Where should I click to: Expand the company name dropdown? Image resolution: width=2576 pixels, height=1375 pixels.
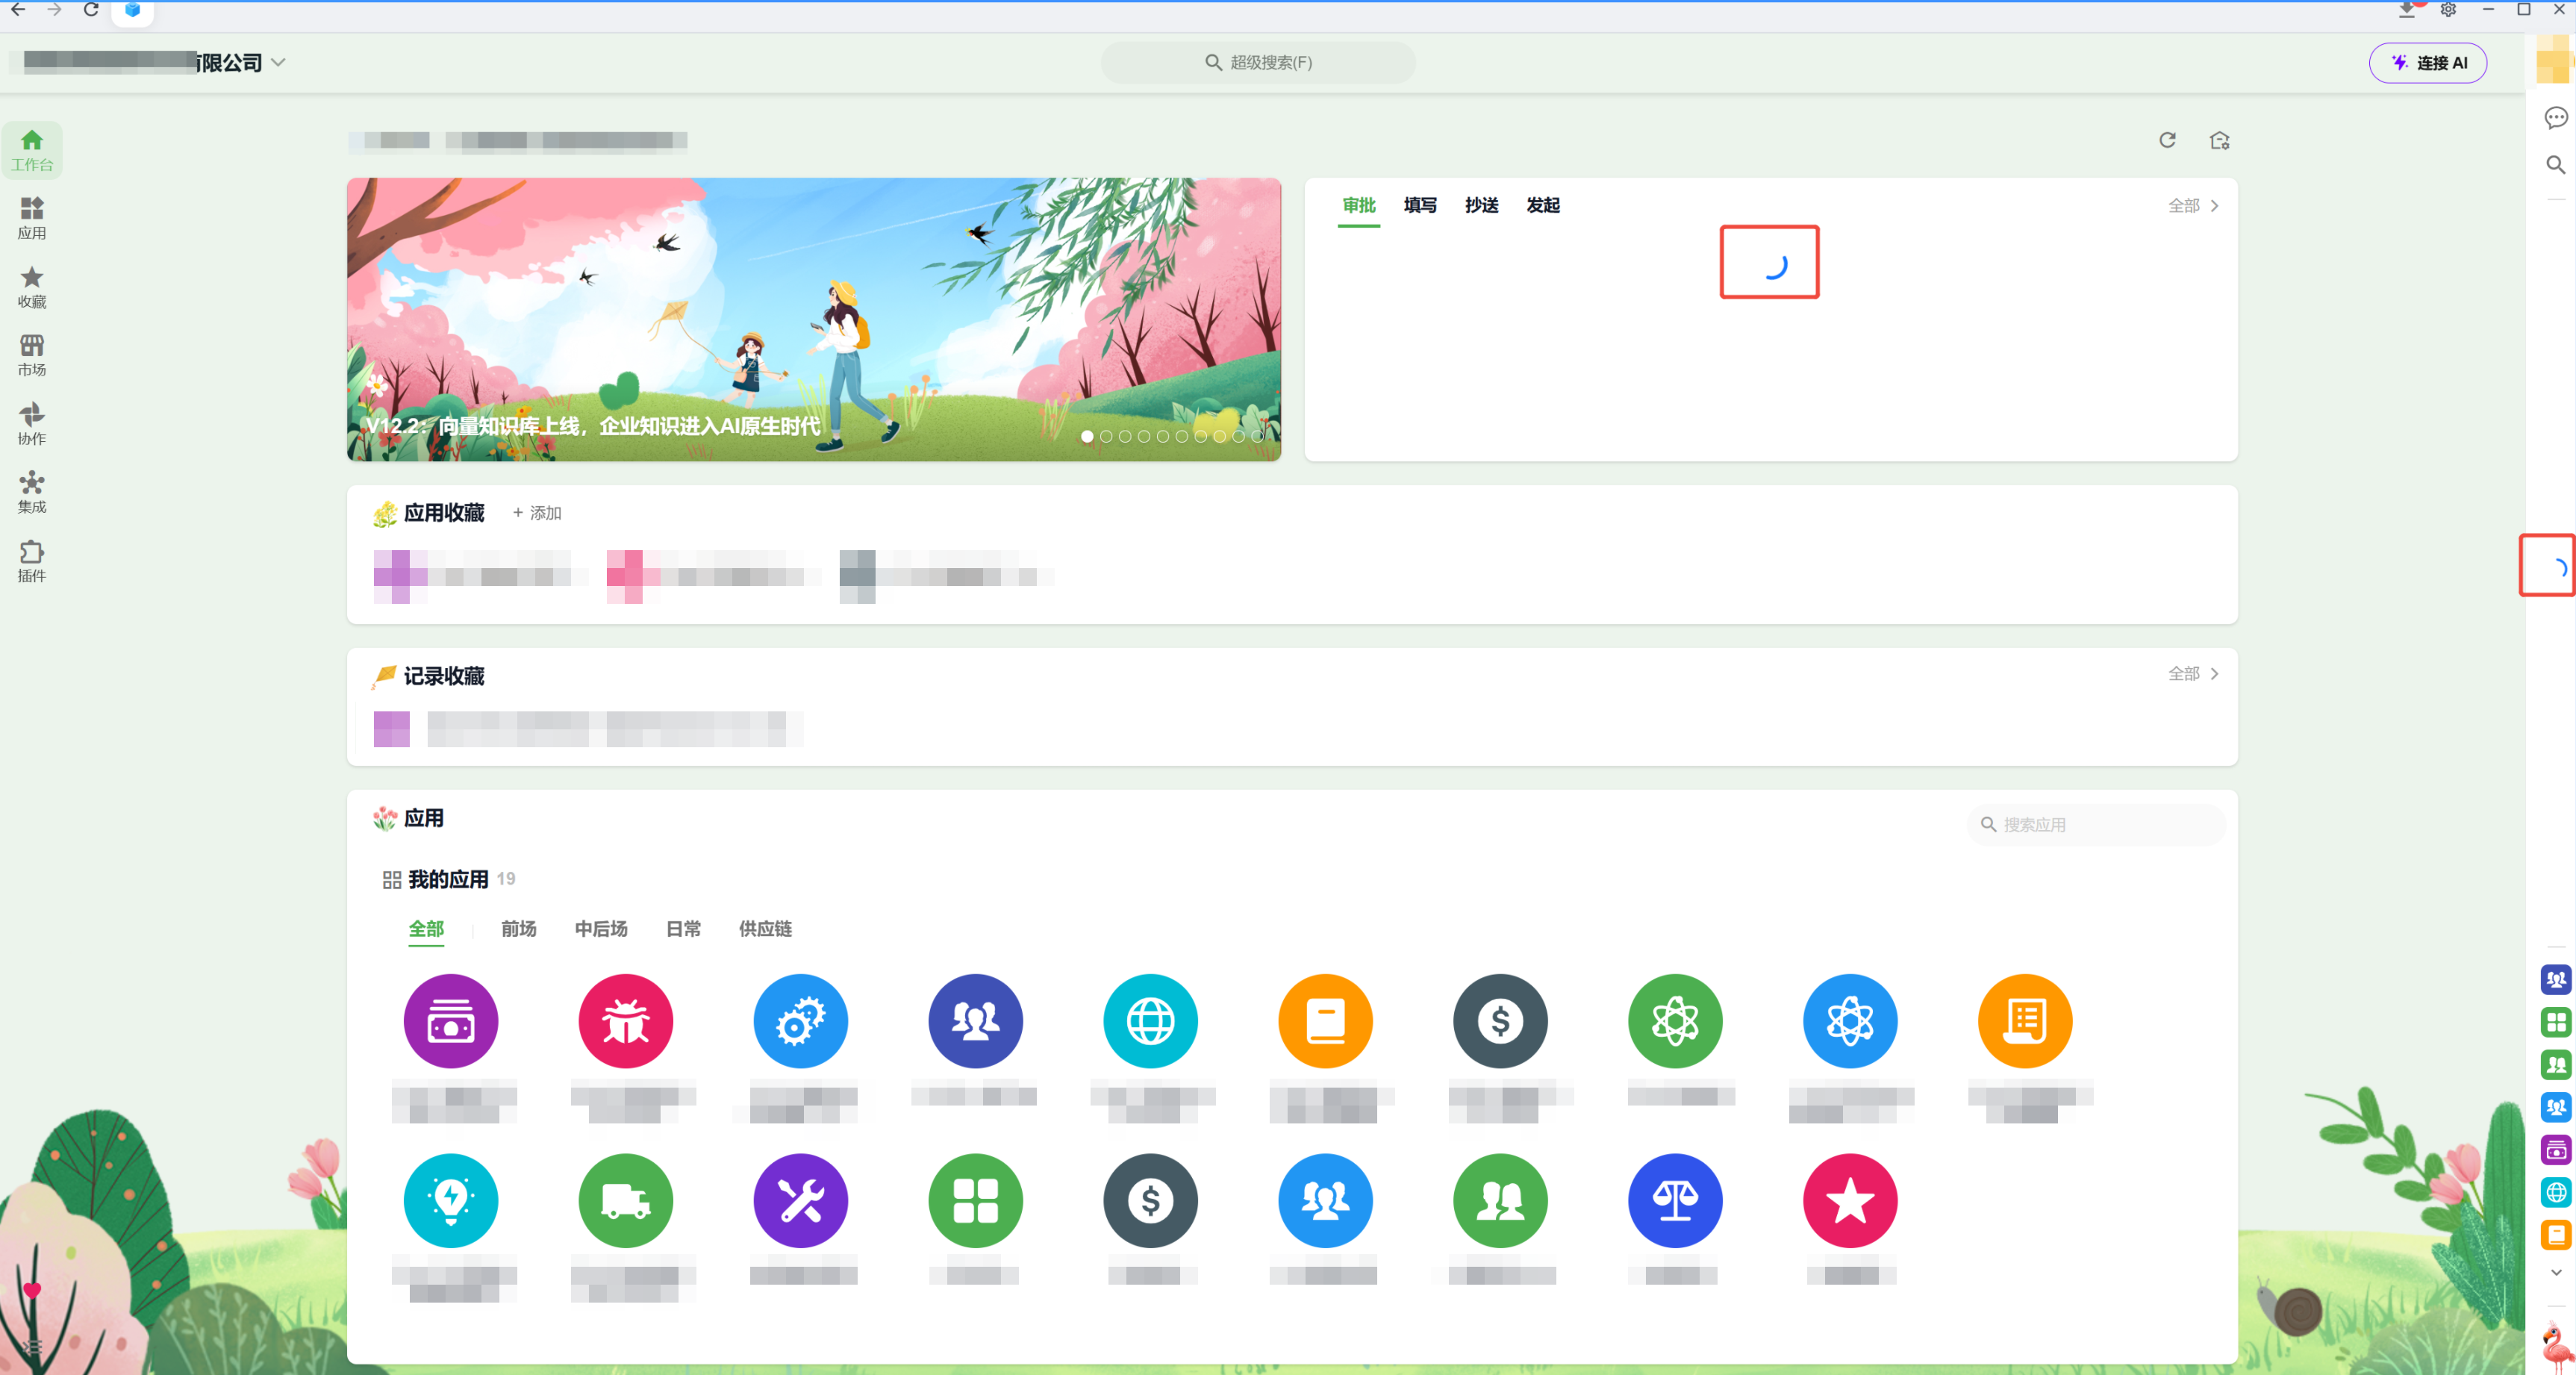tap(278, 62)
